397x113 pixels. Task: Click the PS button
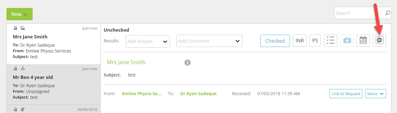315,41
